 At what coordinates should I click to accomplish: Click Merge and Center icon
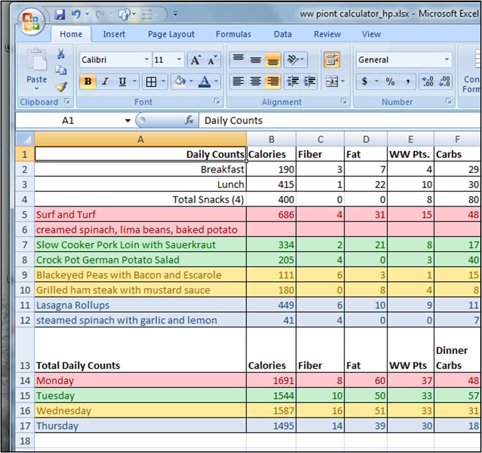tap(332, 82)
